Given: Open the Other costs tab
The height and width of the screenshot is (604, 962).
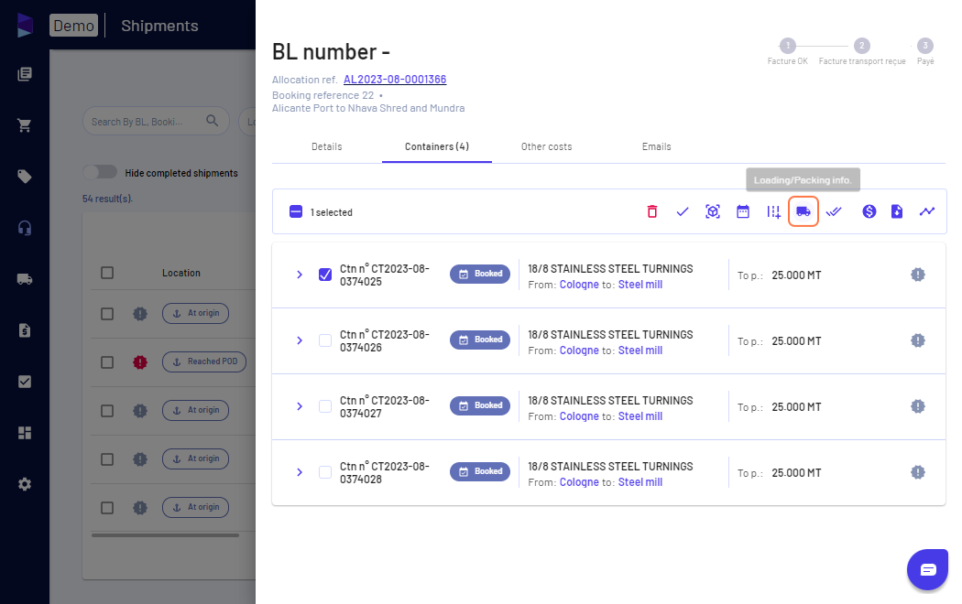Looking at the screenshot, I should tap(547, 147).
